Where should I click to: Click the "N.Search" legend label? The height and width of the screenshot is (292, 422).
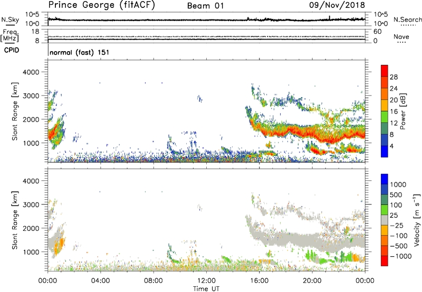coord(408,20)
